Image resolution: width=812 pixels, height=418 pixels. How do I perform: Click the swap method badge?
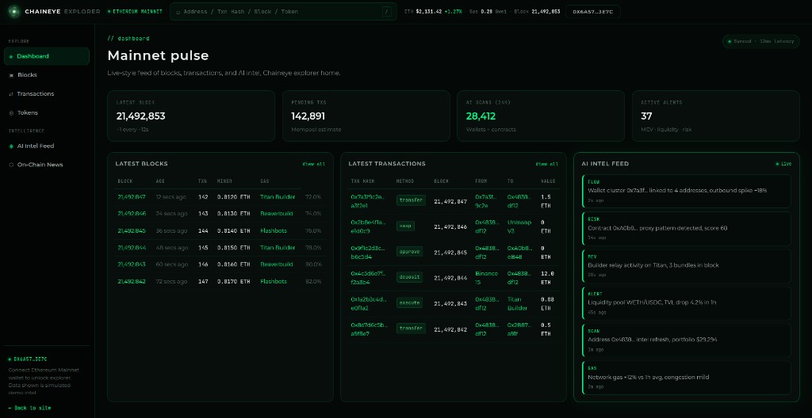[x=405, y=226]
